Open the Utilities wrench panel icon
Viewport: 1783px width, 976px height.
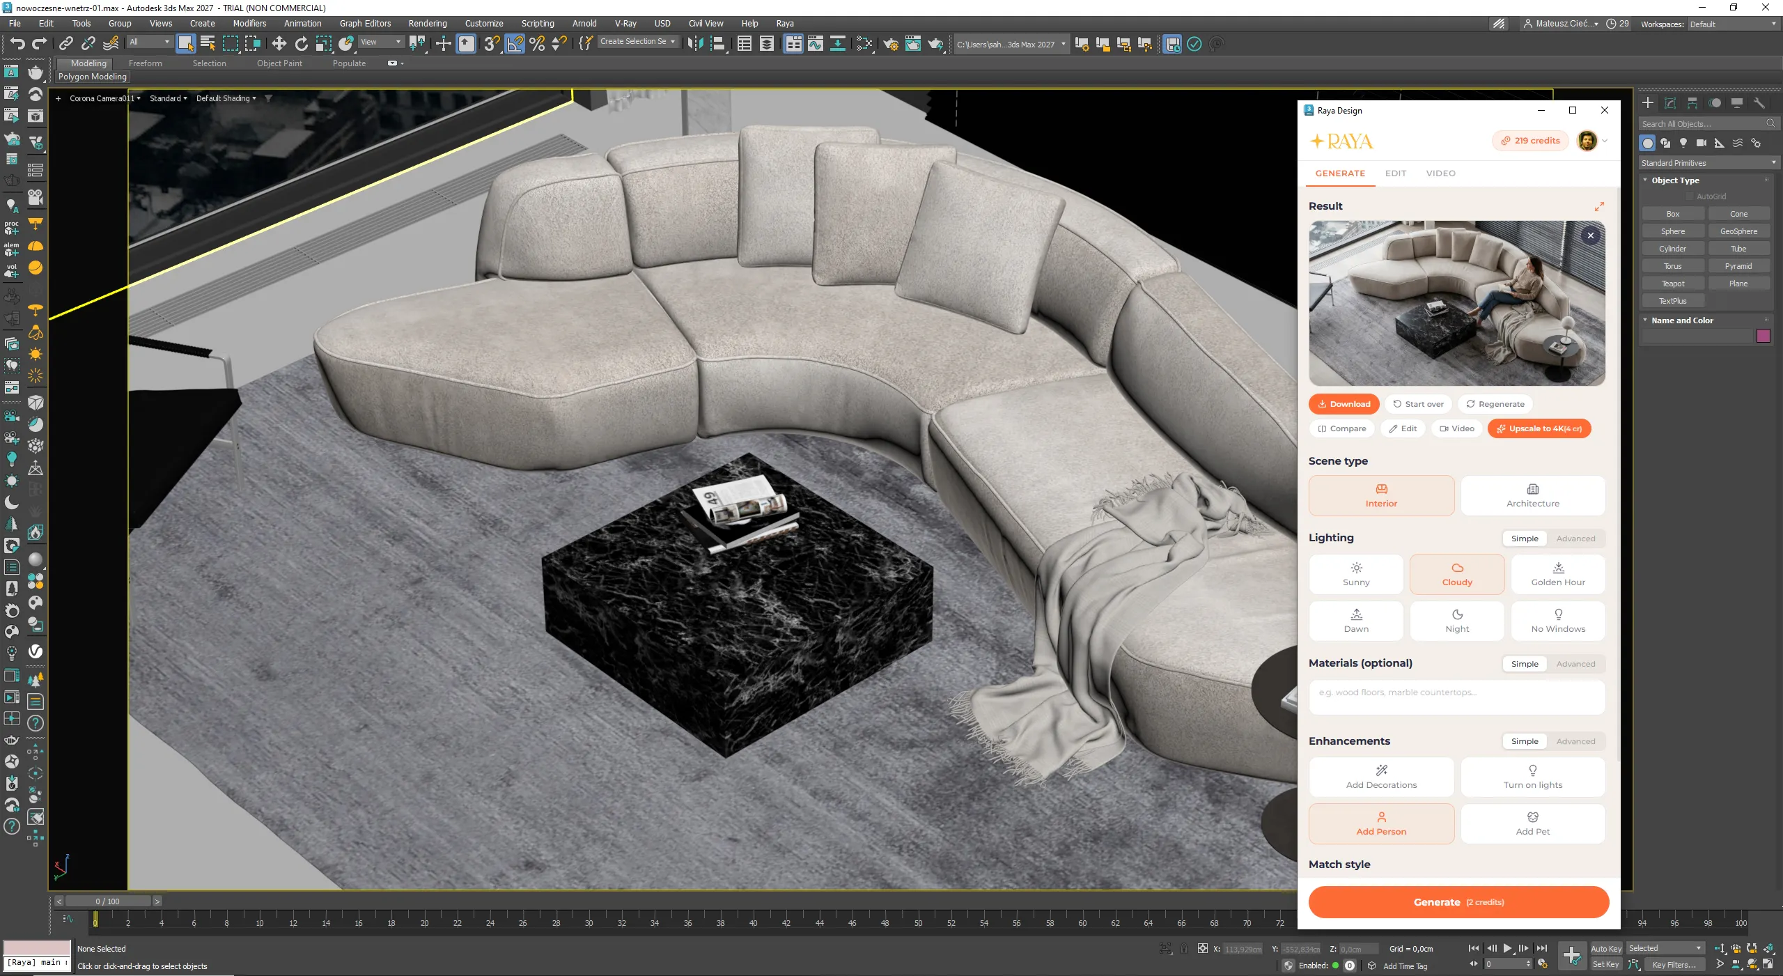tap(1759, 103)
